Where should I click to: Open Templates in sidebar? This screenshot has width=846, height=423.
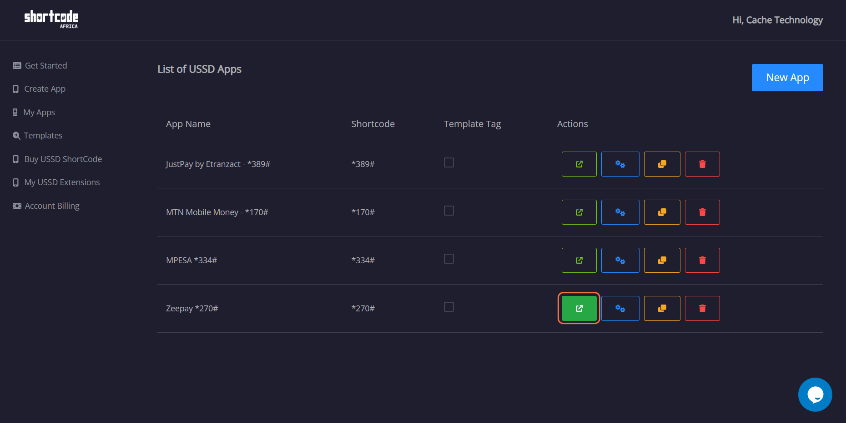click(x=38, y=136)
